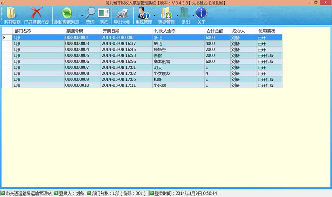Expand dropdown arrow next to 刷新票据列表
Viewport: 332px width, 197px height.
(82, 16)
